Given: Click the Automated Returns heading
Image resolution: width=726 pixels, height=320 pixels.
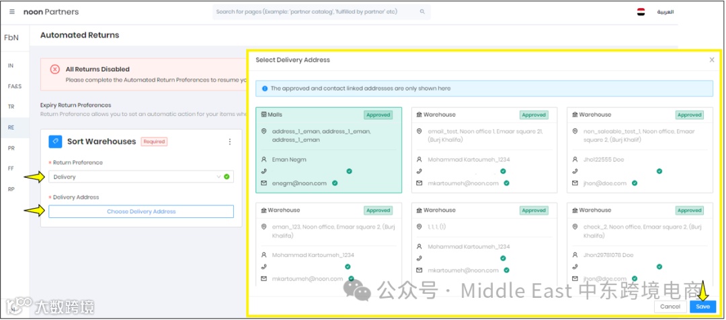Looking at the screenshot, I should coord(79,35).
